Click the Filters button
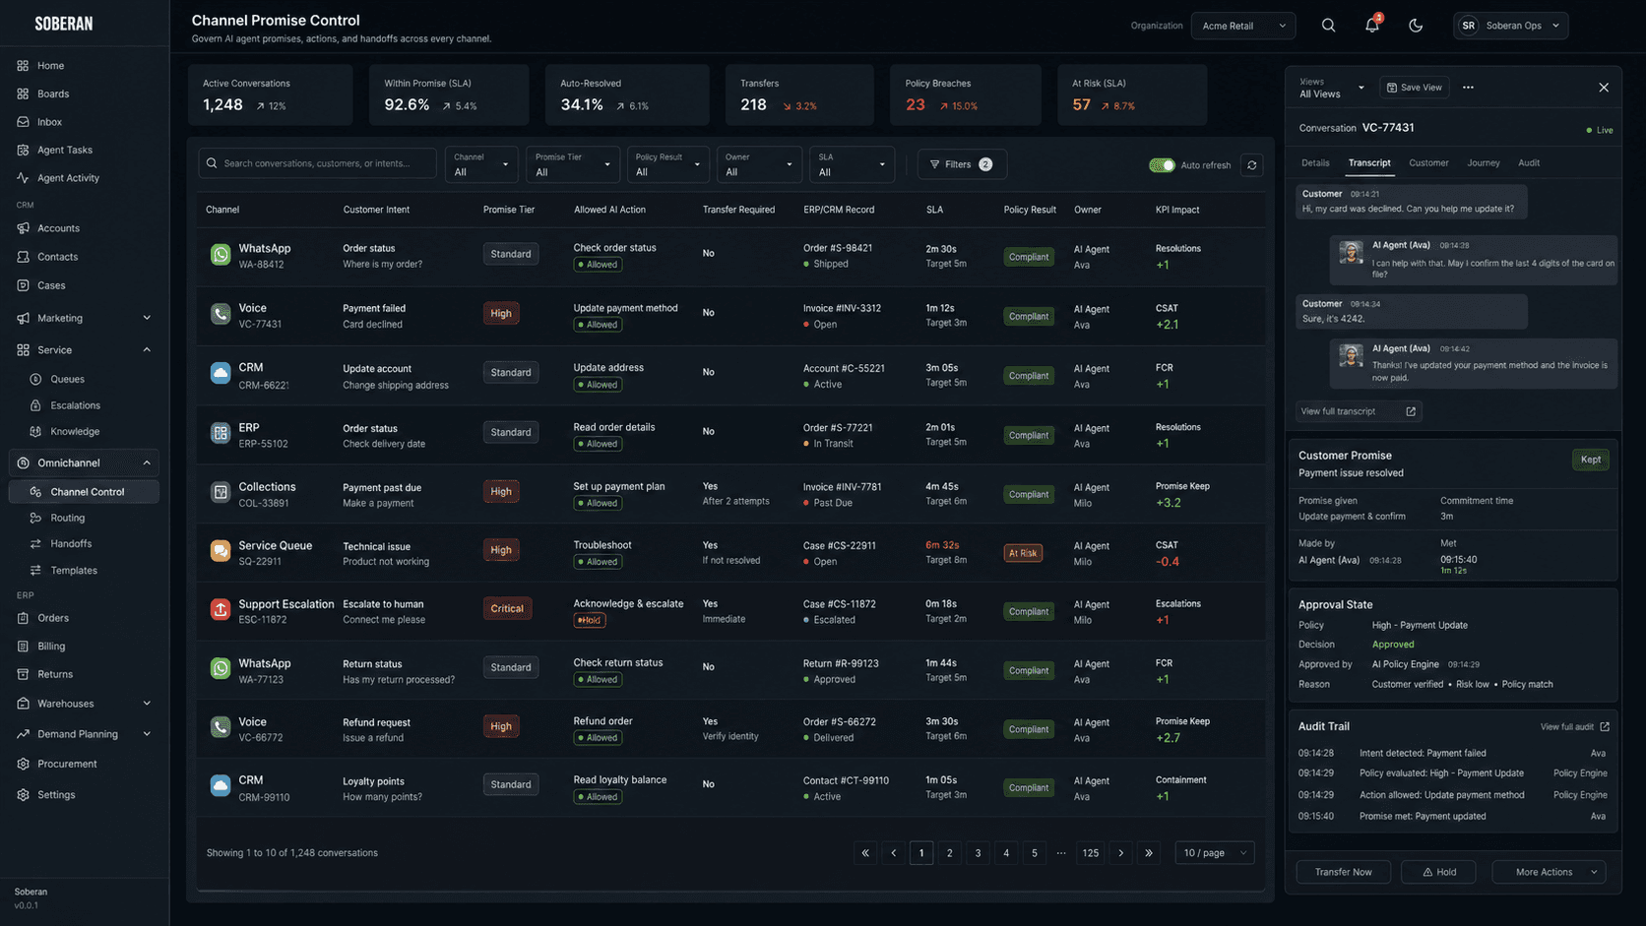1646x926 pixels. click(962, 165)
